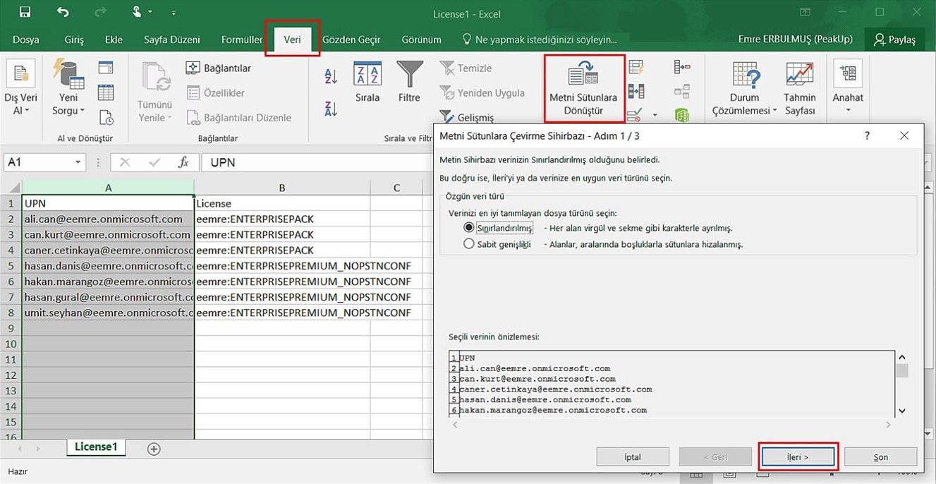Click the Redo arrow icon

pyautogui.click(x=101, y=12)
